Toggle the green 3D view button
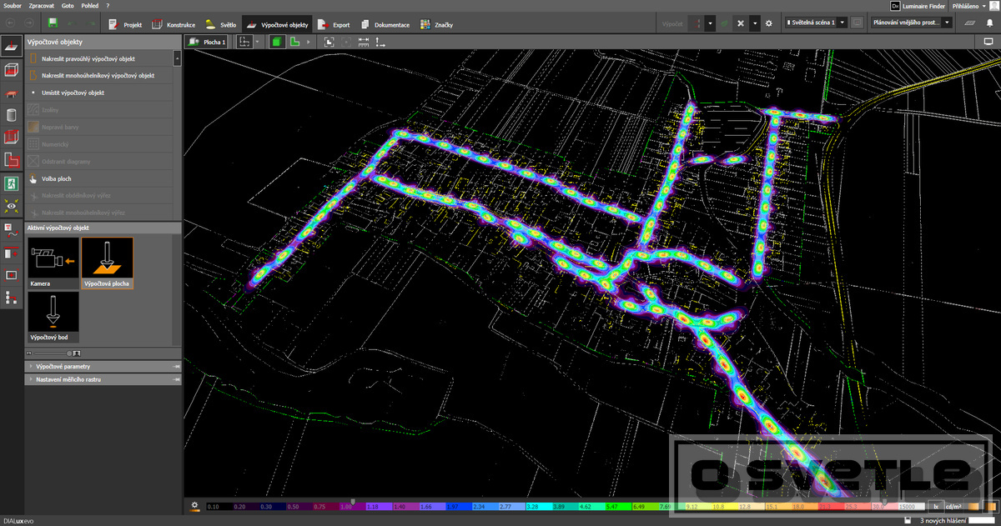 277,41
